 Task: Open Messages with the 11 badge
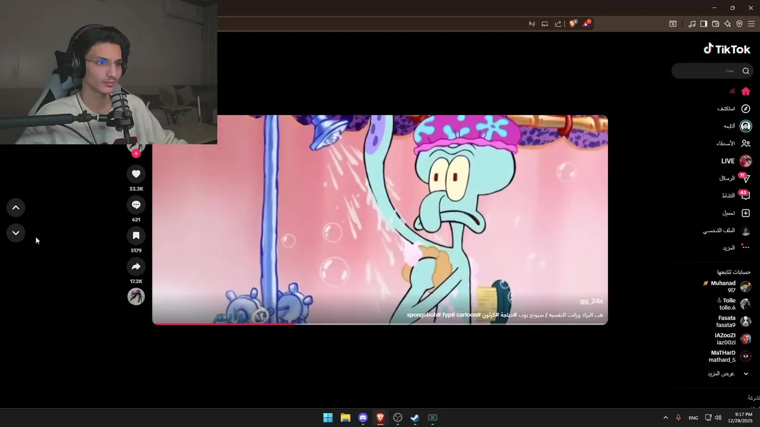pyautogui.click(x=735, y=178)
